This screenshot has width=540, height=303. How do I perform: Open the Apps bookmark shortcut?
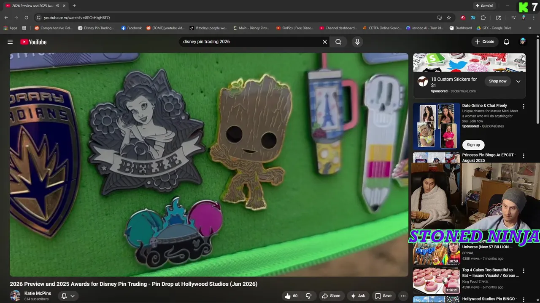10,28
